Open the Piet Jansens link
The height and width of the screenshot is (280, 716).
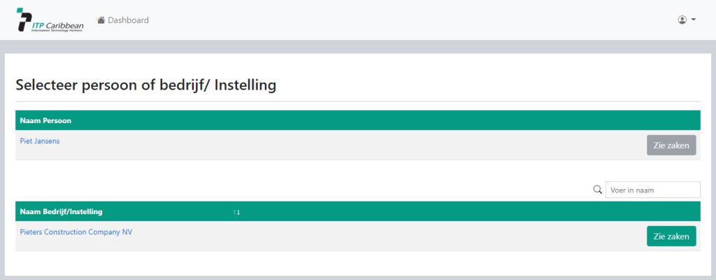point(40,141)
